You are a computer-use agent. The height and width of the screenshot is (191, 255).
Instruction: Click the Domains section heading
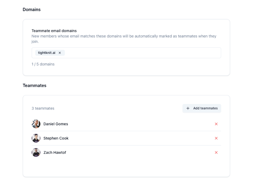click(31, 10)
